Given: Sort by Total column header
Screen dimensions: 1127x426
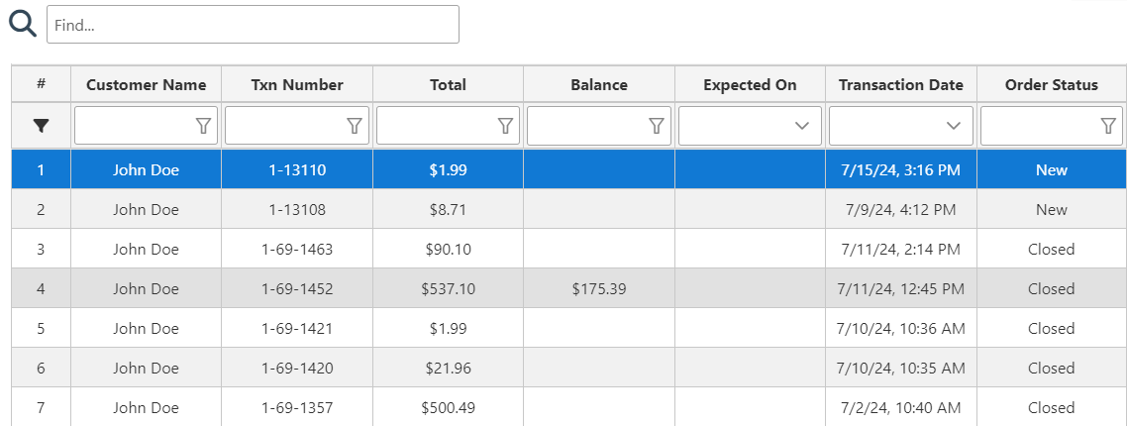Looking at the screenshot, I should click(x=448, y=85).
